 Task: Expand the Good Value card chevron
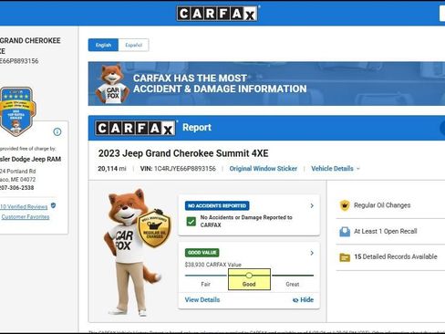[312, 253]
